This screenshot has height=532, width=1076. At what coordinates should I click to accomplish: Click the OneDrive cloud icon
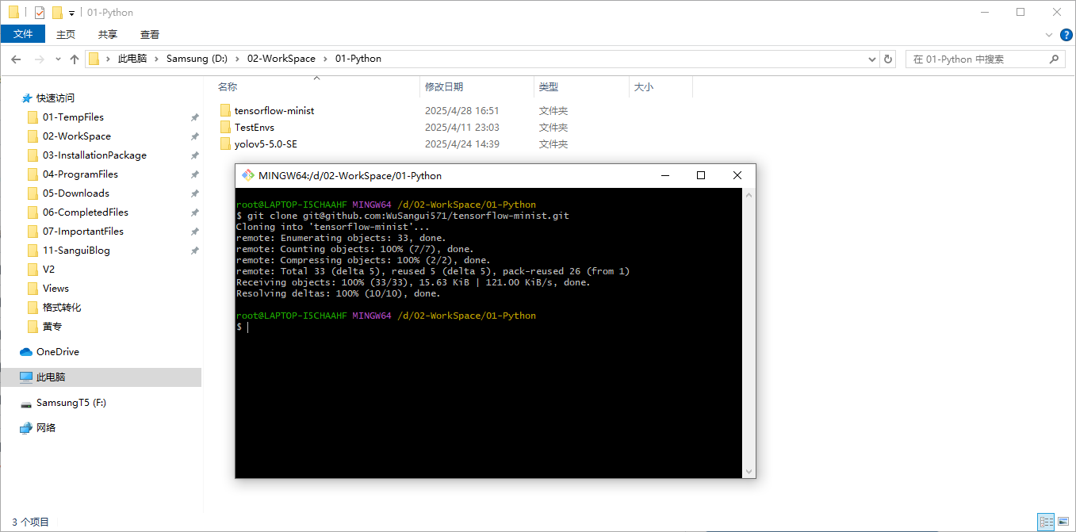tap(26, 352)
